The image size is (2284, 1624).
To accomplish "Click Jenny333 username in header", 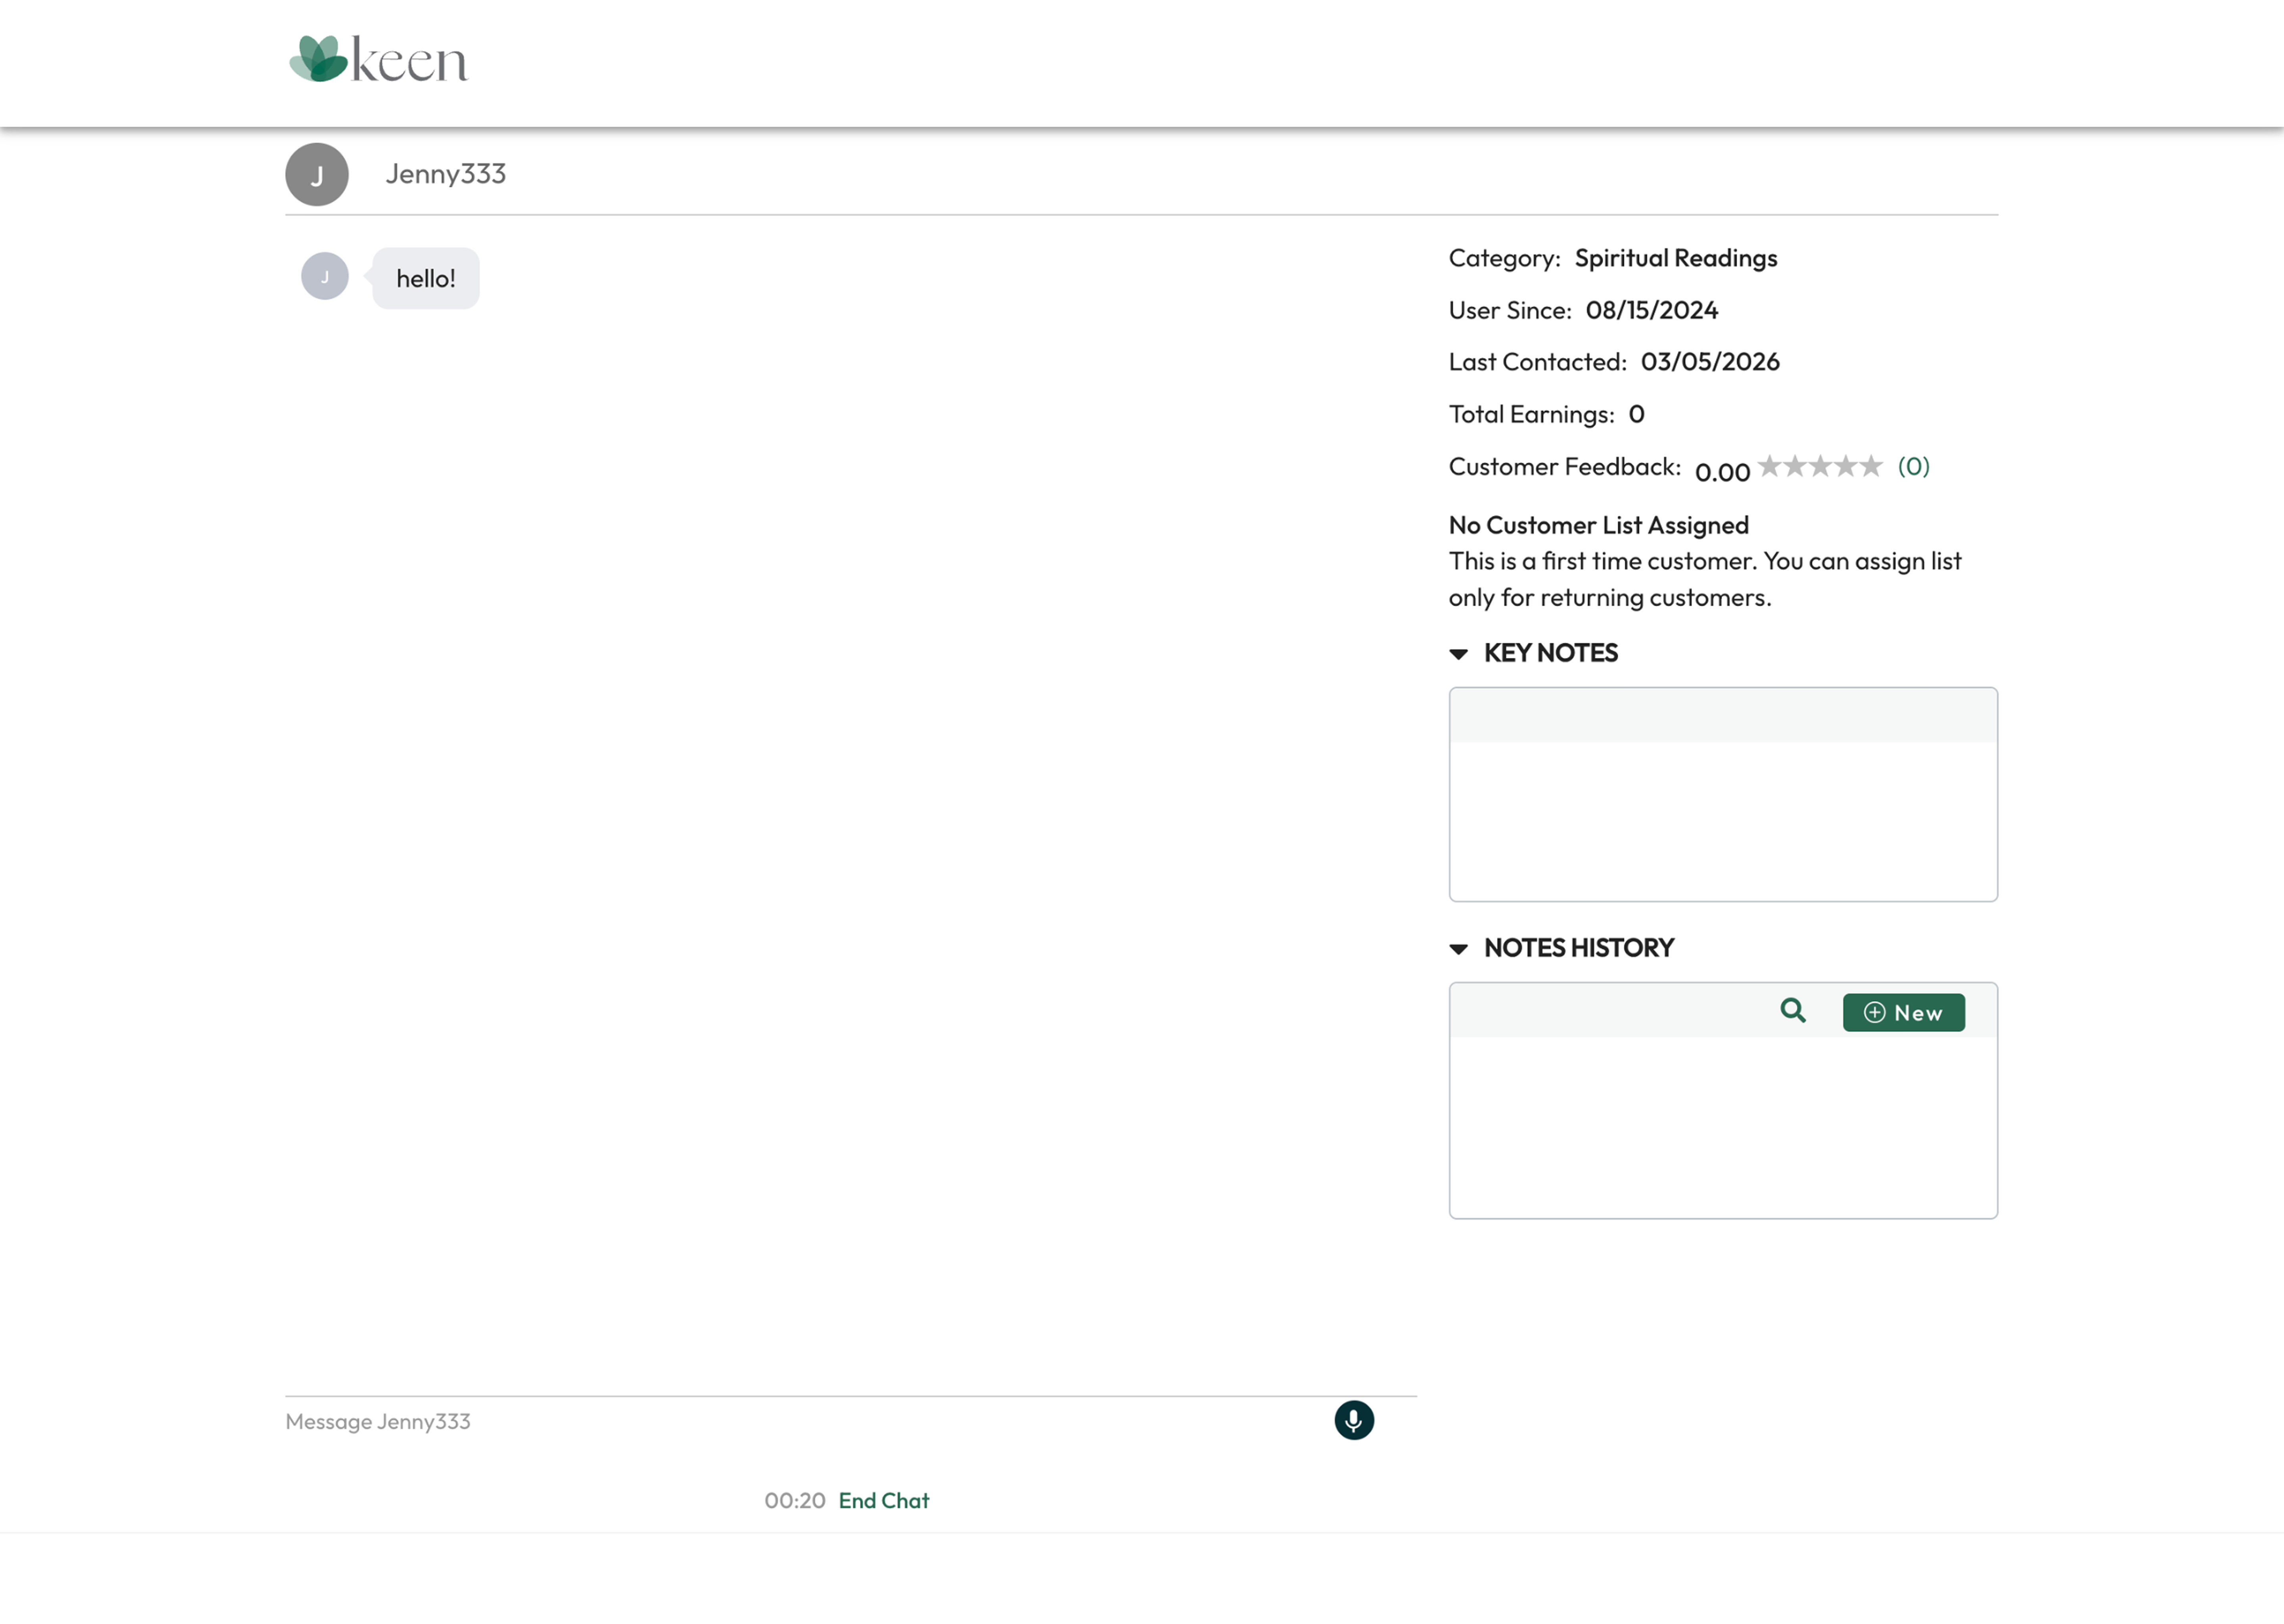I will [x=446, y=174].
